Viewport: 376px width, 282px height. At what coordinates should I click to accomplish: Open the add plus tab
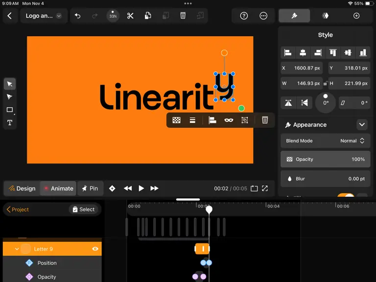(356, 16)
